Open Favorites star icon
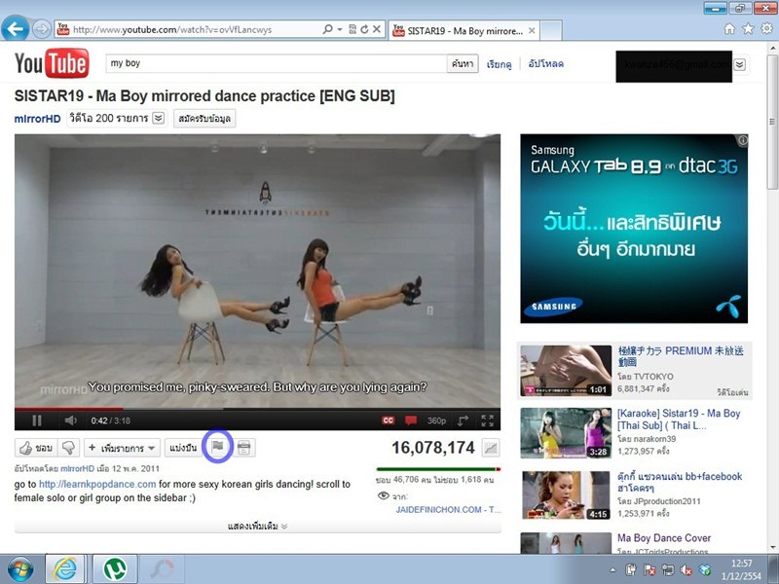 click(x=748, y=29)
